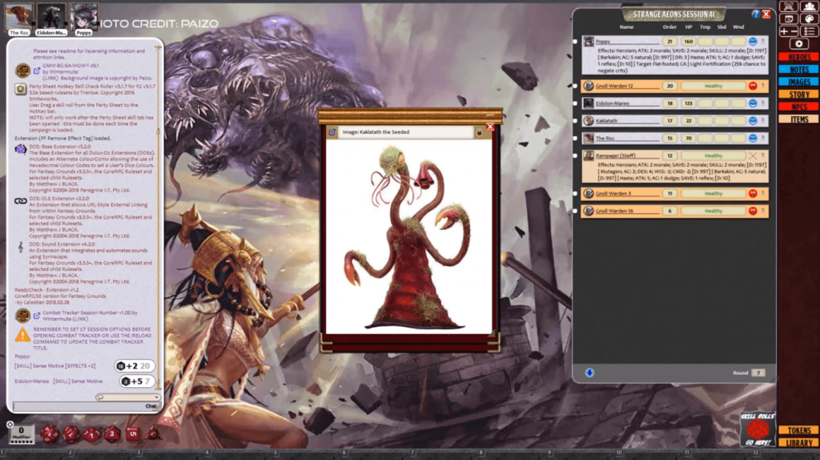
Task: Open the plus-minus modifiers icon
Action: (789, 31)
